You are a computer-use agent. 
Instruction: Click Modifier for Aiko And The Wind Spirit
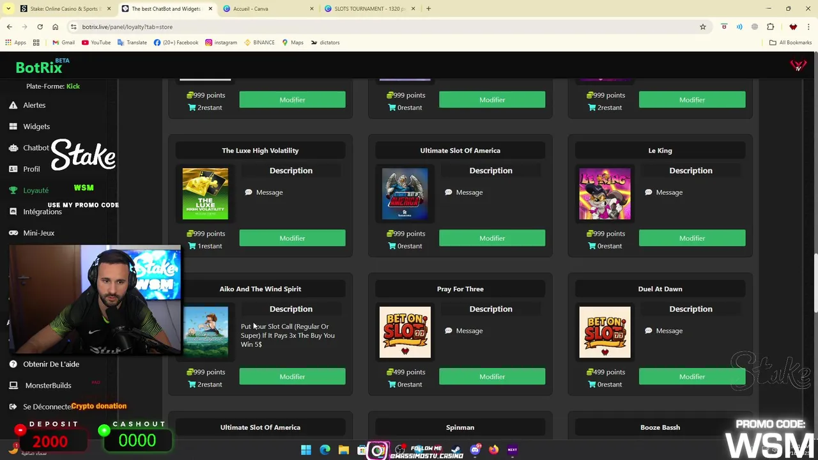click(x=292, y=377)
